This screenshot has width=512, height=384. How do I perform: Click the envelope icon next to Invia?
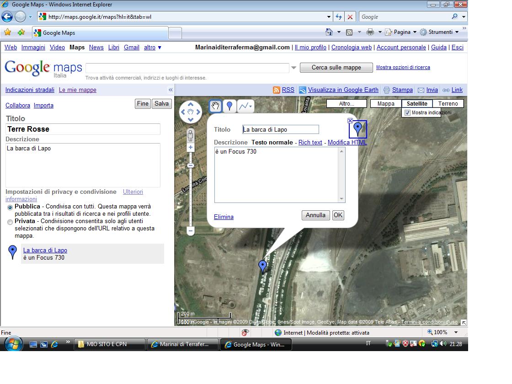pyautogui.click(x=421, y=90)
